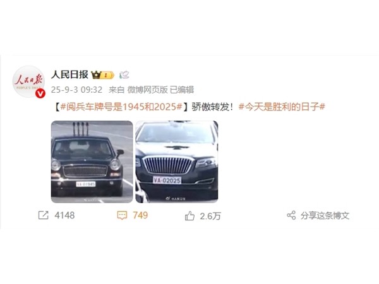Open the VA-01945 car photo thumbnail
The width and height of the screenshot is (379, 284).
[92, 162]
